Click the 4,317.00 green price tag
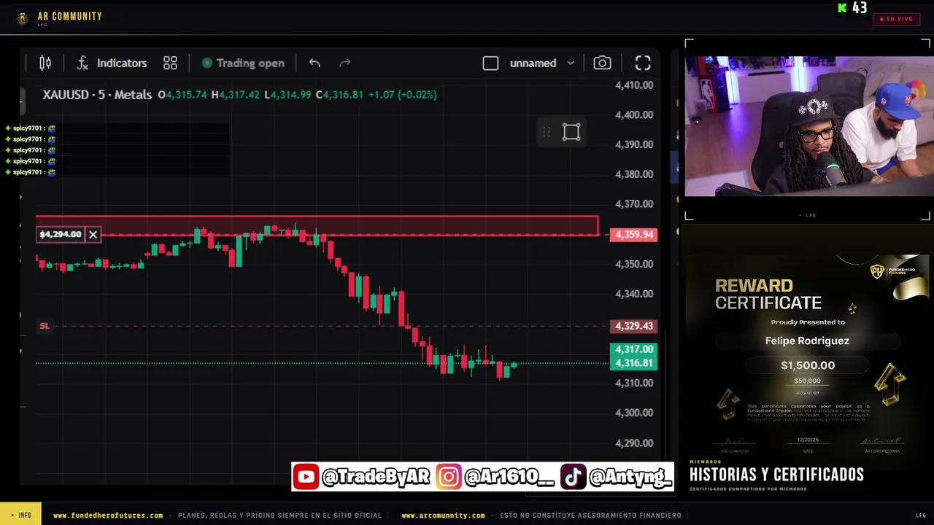The height and width of the screenshot is (525, 934). click(x=634, y=349)
